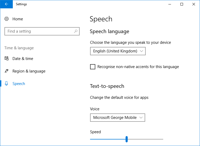Screen dimensions: 200x146
Task: Click the Speech microphone icon
Action: (x=7, y=84)
